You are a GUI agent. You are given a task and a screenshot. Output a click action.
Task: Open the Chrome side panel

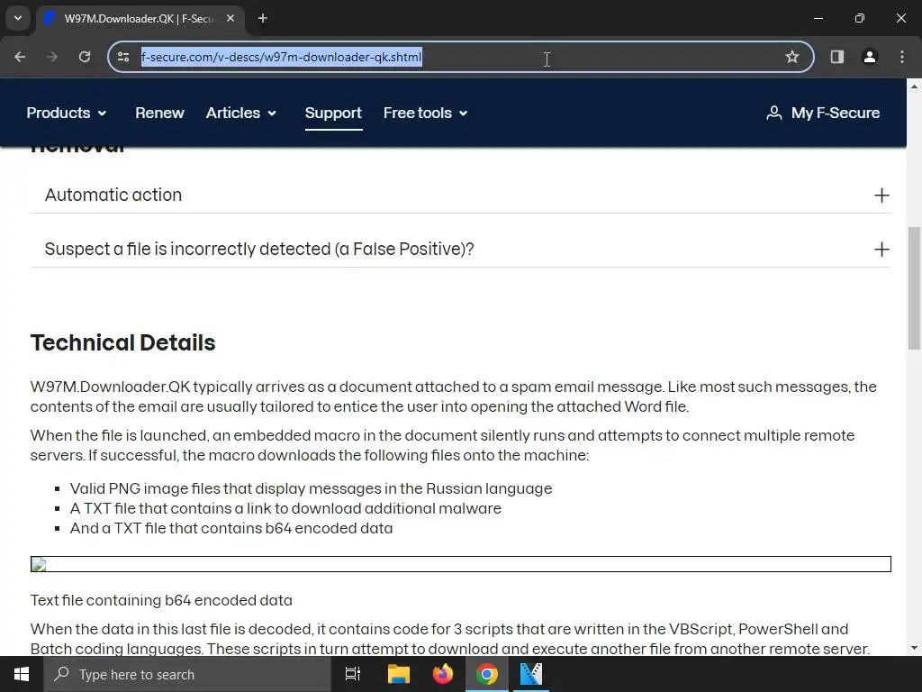coord(836,57)
